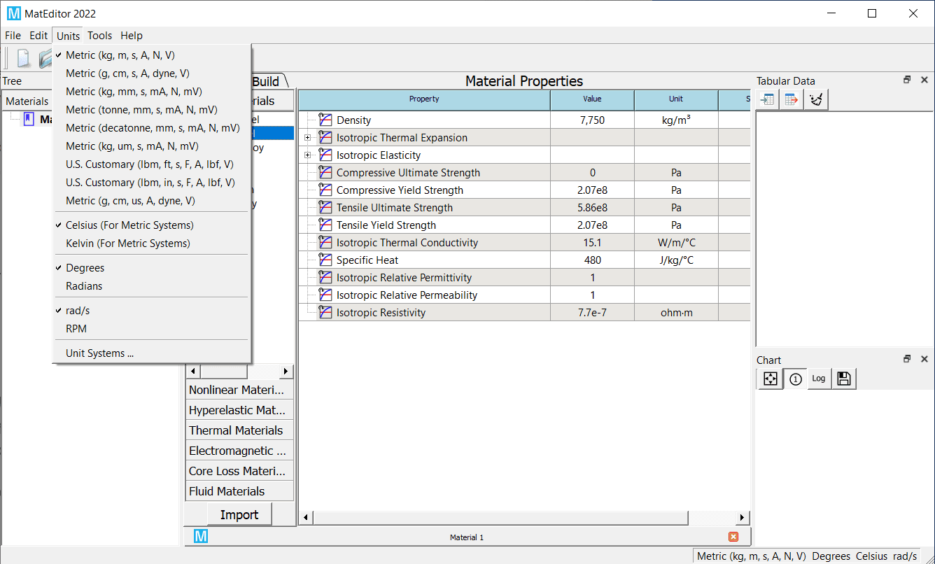Select U.S. Customary (lbm, ft, s, F, A, lbf, V)

click(x=152, y=164)
